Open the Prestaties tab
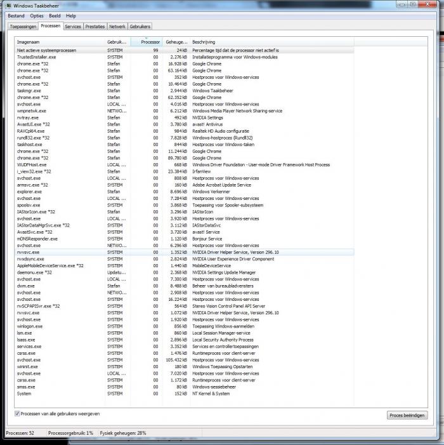 (95, 27)
